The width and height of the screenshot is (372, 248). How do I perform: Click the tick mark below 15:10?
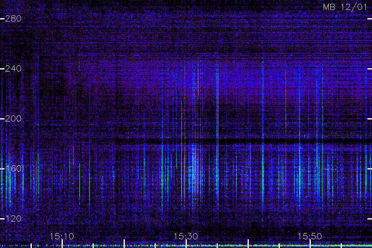62,244
